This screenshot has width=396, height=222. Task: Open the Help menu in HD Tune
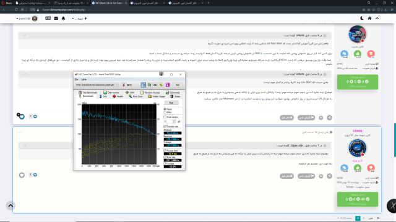pos(84,80)
